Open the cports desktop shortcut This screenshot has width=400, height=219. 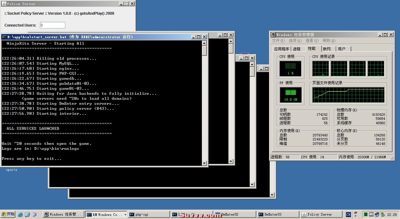pos(12,170)
